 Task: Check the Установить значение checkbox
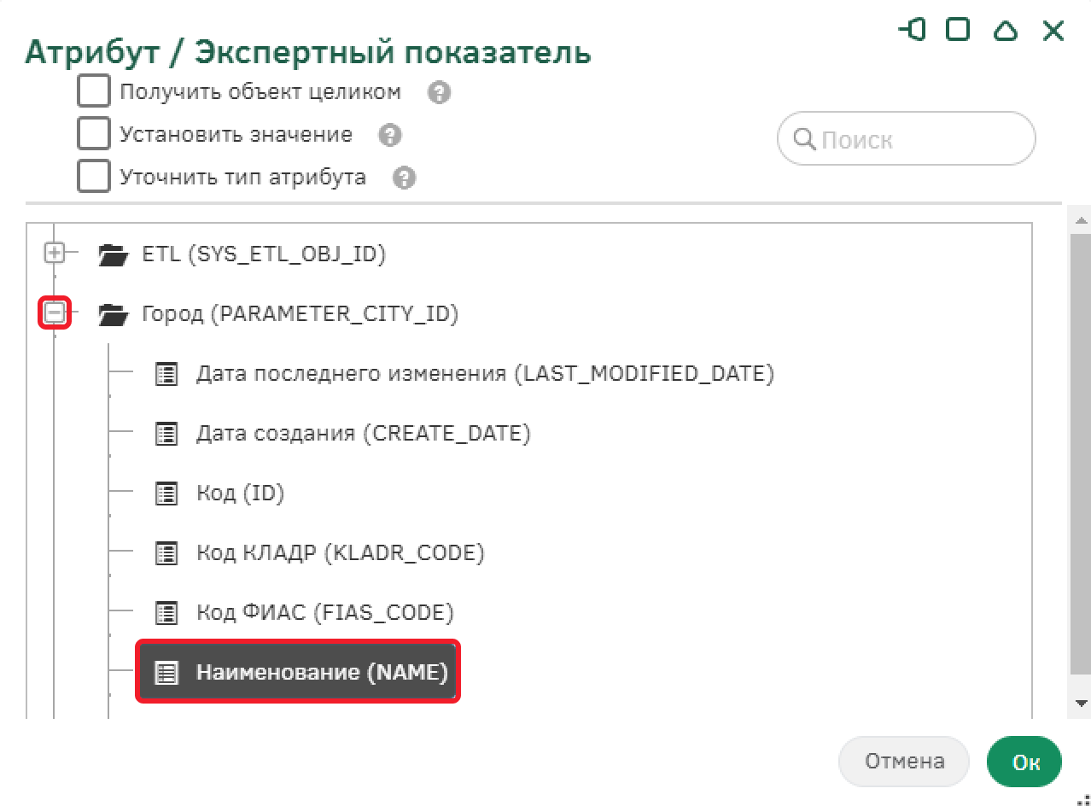pyautogui.click(x=94, y=133)
